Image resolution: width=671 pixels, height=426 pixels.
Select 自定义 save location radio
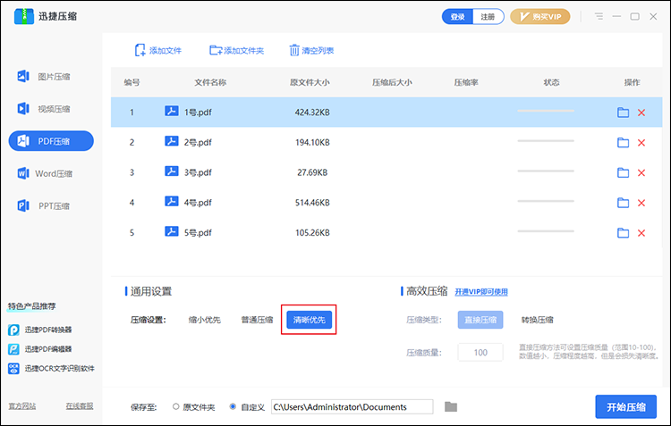point(234,407)
